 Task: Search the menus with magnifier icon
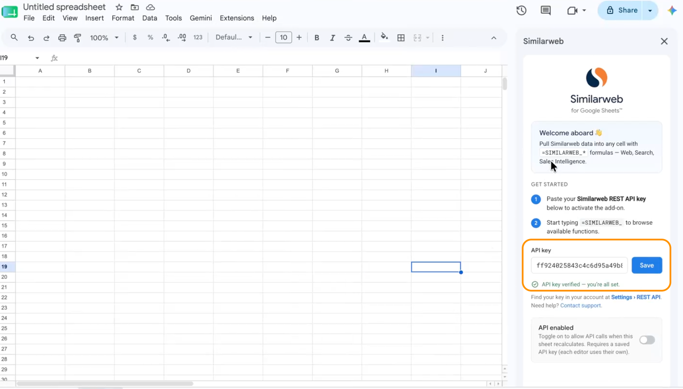14,38
